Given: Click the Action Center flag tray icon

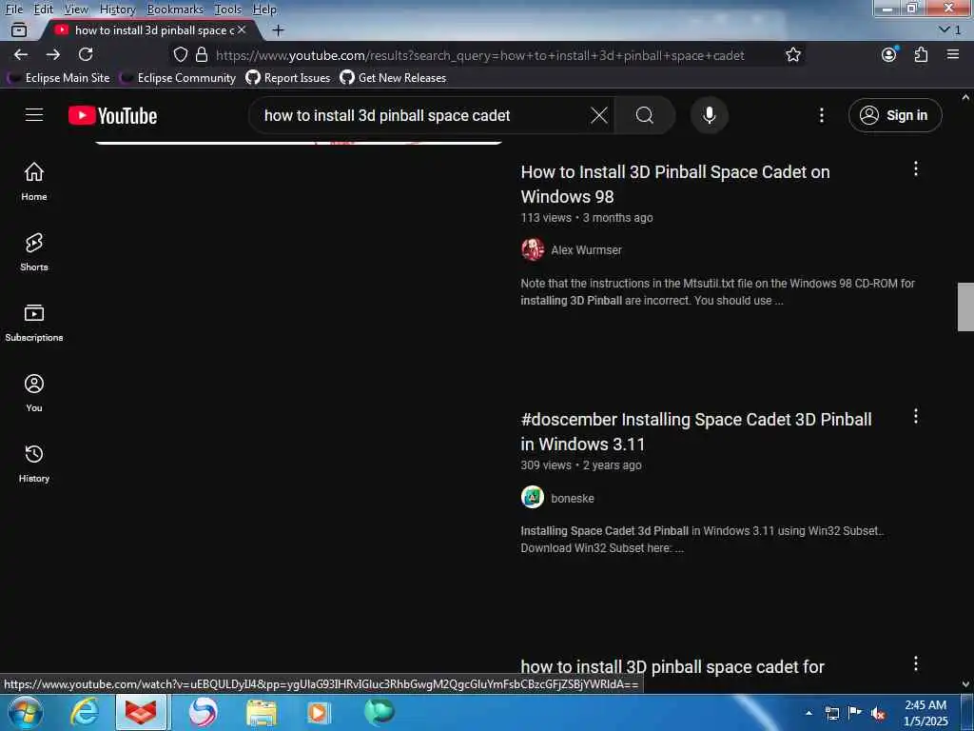Looking at the screenshot, I should (855, 713).
